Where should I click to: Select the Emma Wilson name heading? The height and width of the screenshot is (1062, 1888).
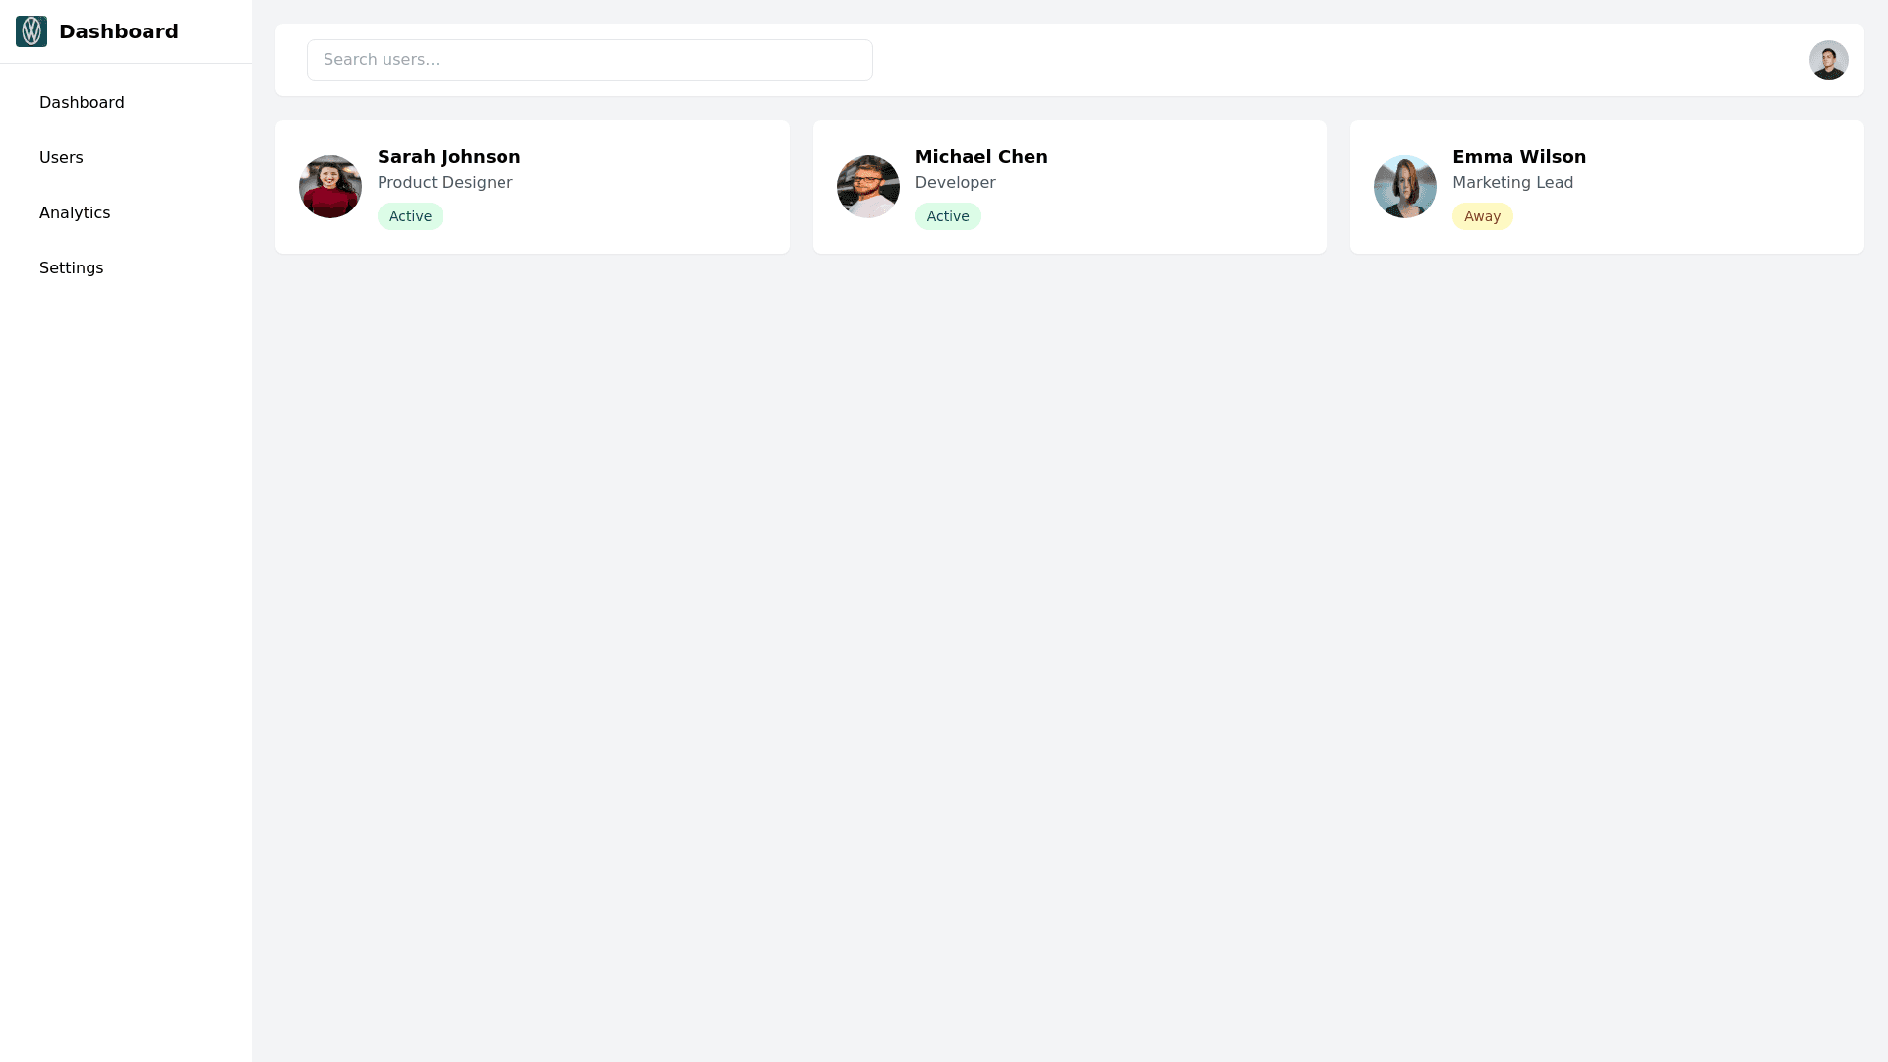1518,157
